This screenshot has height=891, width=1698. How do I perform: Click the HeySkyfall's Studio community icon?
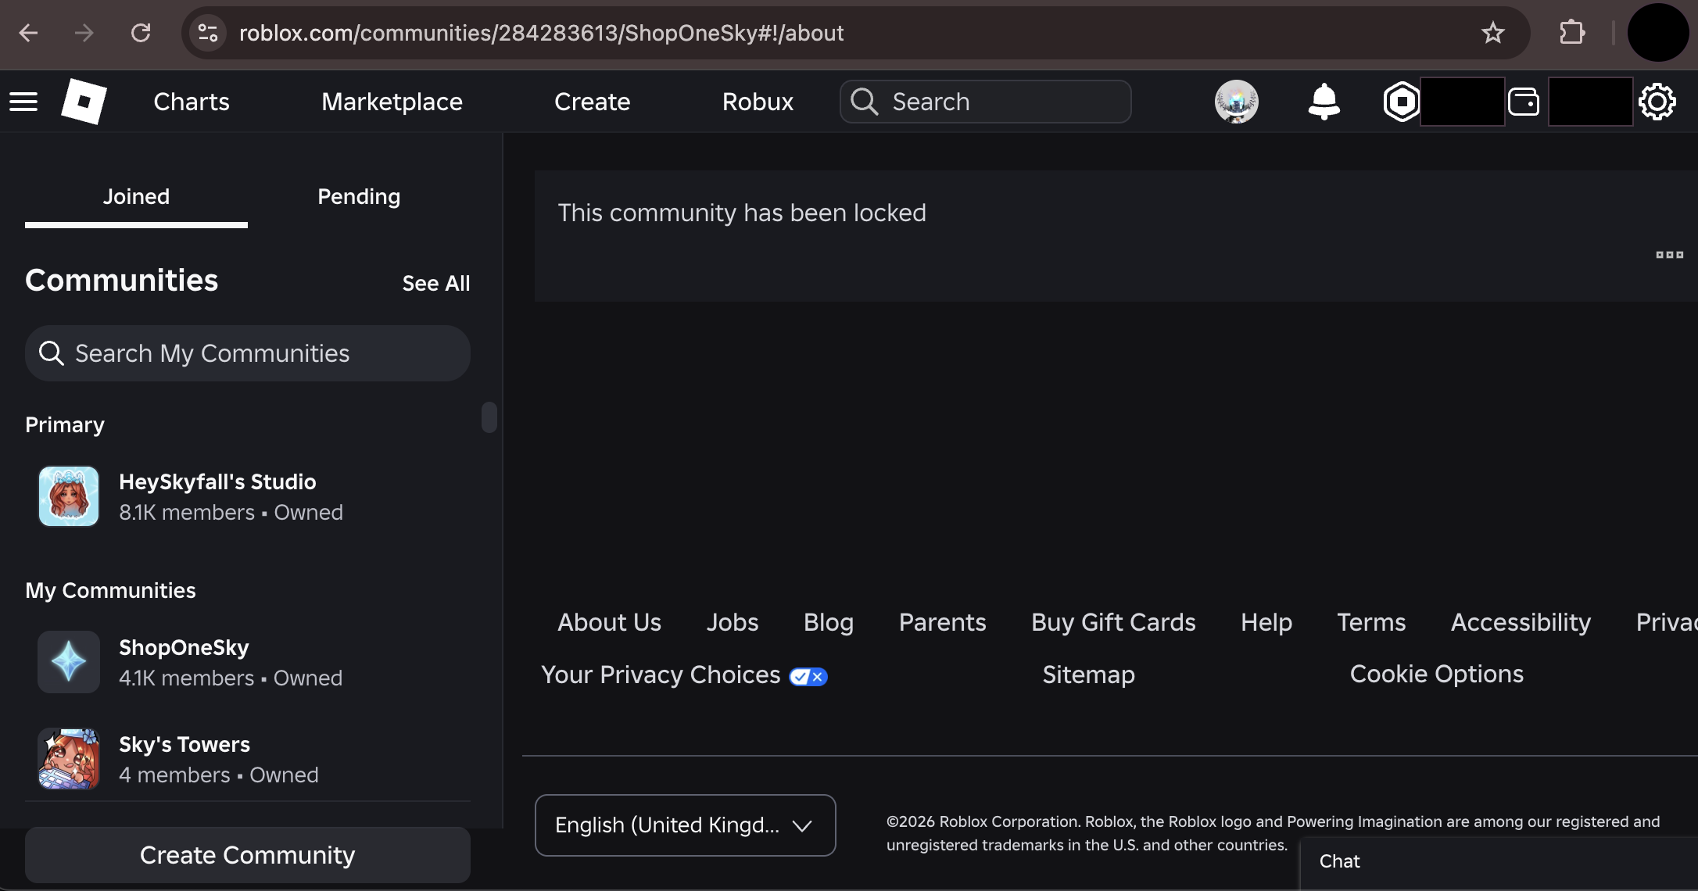[x=69, y=496]
